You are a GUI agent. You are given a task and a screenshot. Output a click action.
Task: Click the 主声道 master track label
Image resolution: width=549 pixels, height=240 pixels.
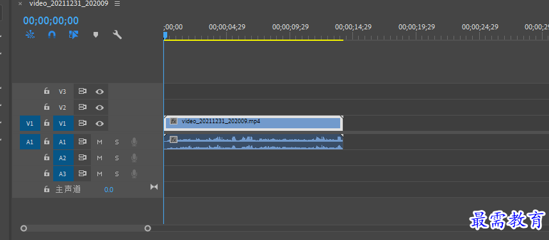click(68, 190)
